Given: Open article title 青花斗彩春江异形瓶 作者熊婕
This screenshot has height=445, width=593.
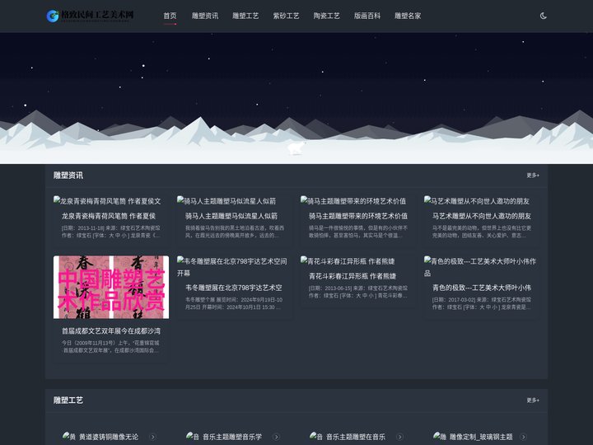Looking at the screenshot, I should [x=353, y=276].
